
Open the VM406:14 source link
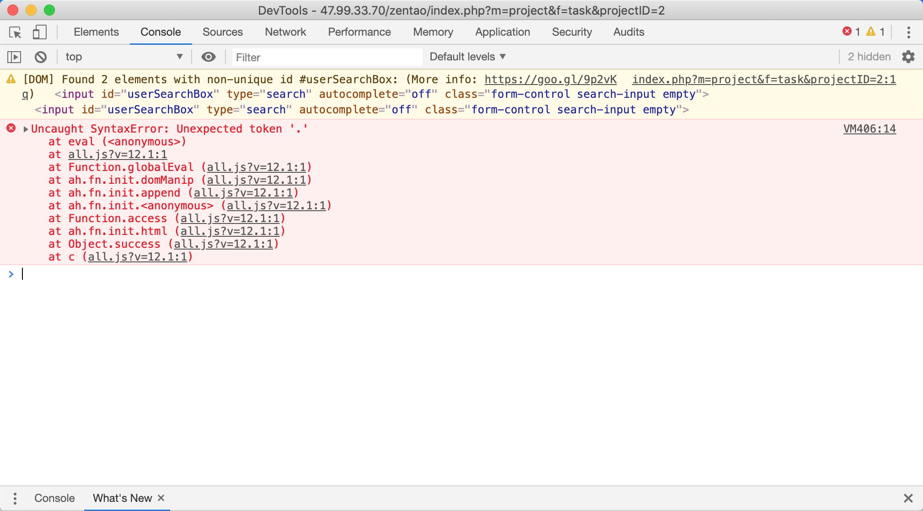[x=869, y=129]
